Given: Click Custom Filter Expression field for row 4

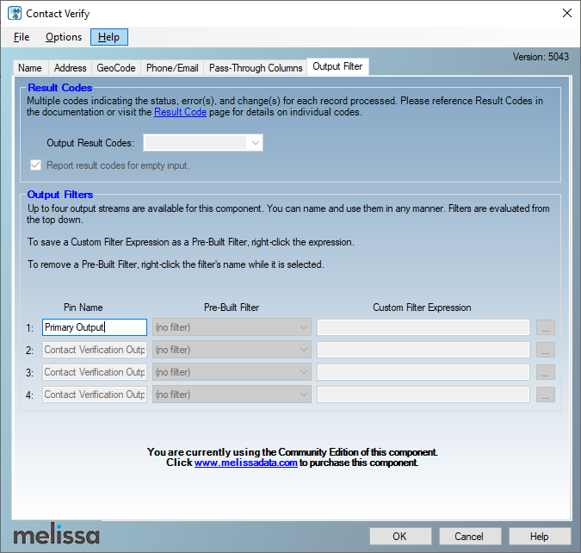Looking at the screenshot, I should point(423,395).
